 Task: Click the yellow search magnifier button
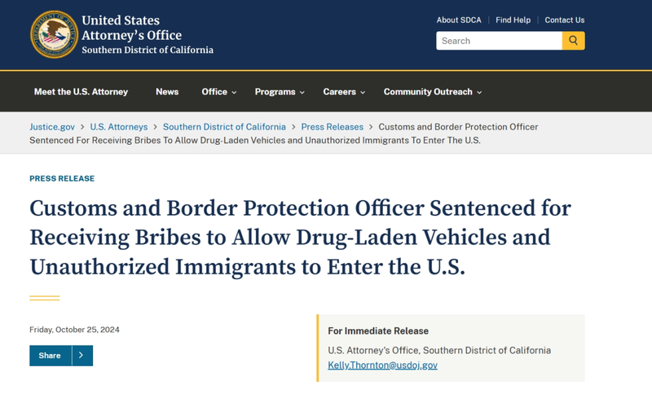click(x=574, y=41)
